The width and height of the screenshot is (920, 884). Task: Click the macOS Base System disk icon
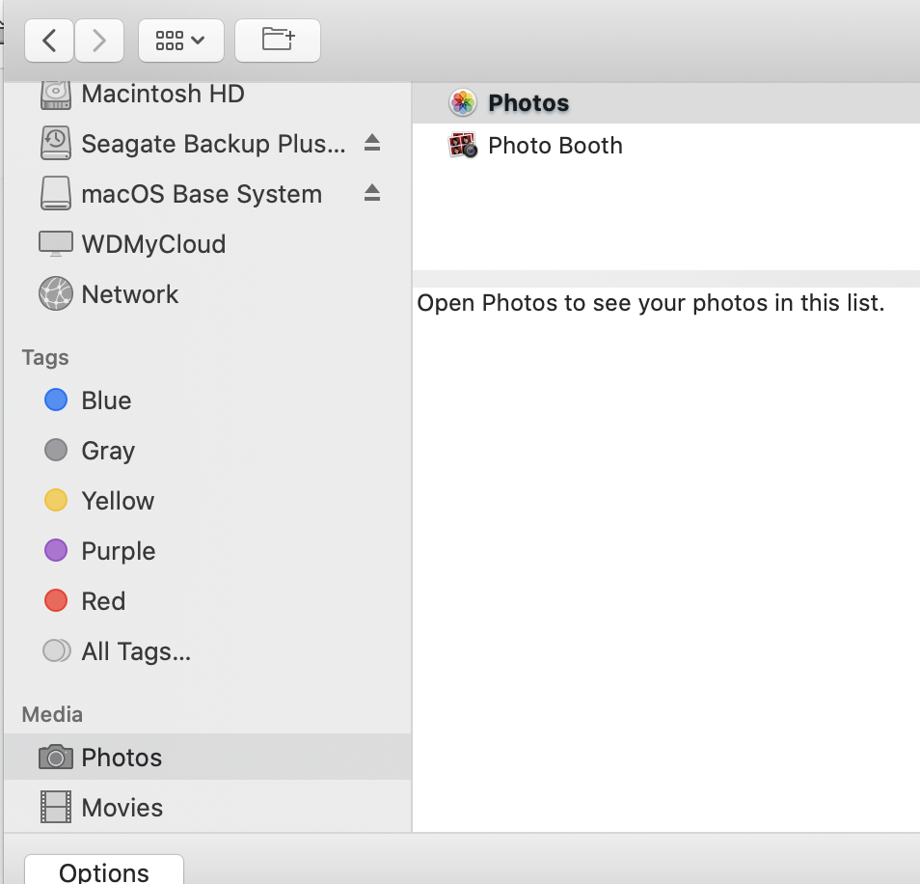(56, 193)
